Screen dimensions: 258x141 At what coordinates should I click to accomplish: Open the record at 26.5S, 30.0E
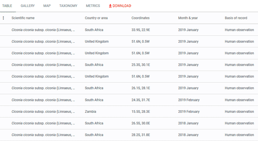pos(129,123)
